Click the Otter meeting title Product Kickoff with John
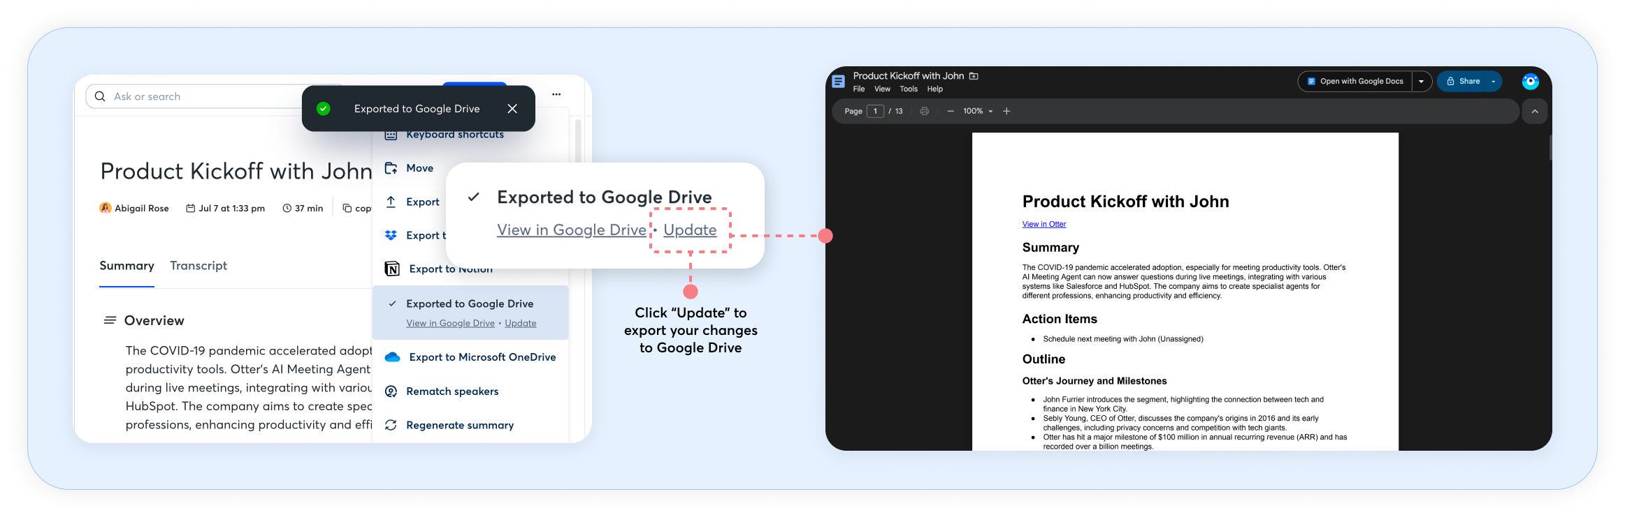This screenshot has height=517, width=1625. pos(236,171)
